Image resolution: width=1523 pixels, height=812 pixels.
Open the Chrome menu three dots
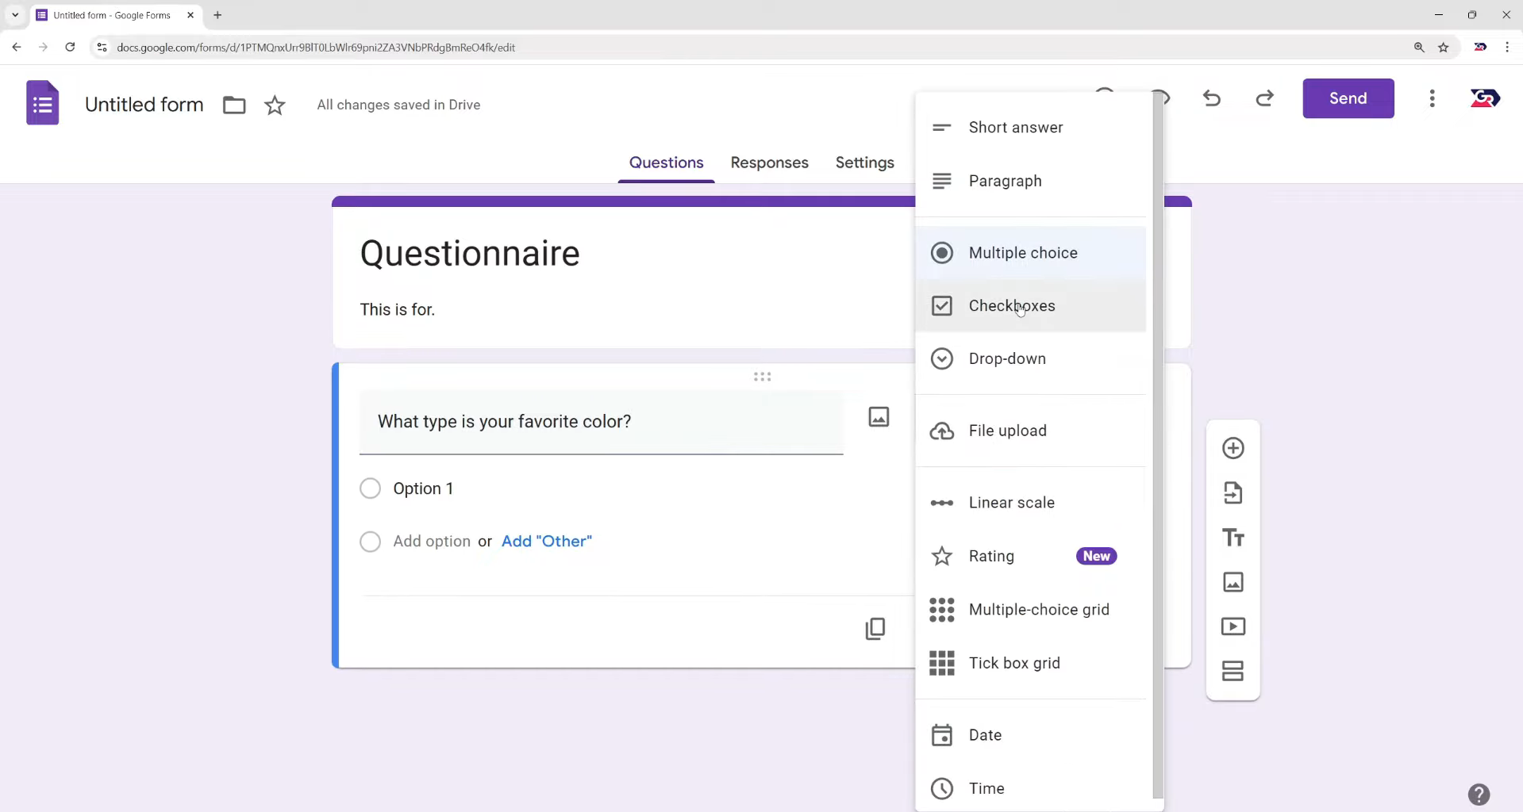coord(1507,48)
